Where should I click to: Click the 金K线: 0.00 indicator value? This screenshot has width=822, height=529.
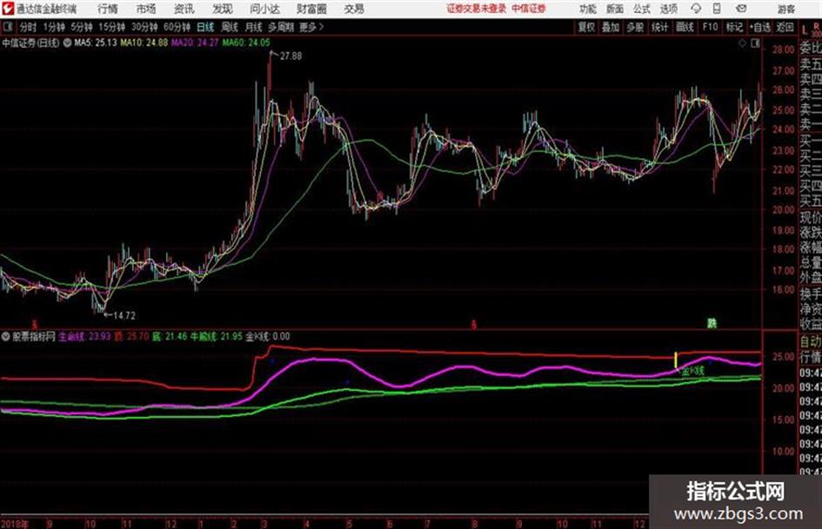tap(267, 336)
